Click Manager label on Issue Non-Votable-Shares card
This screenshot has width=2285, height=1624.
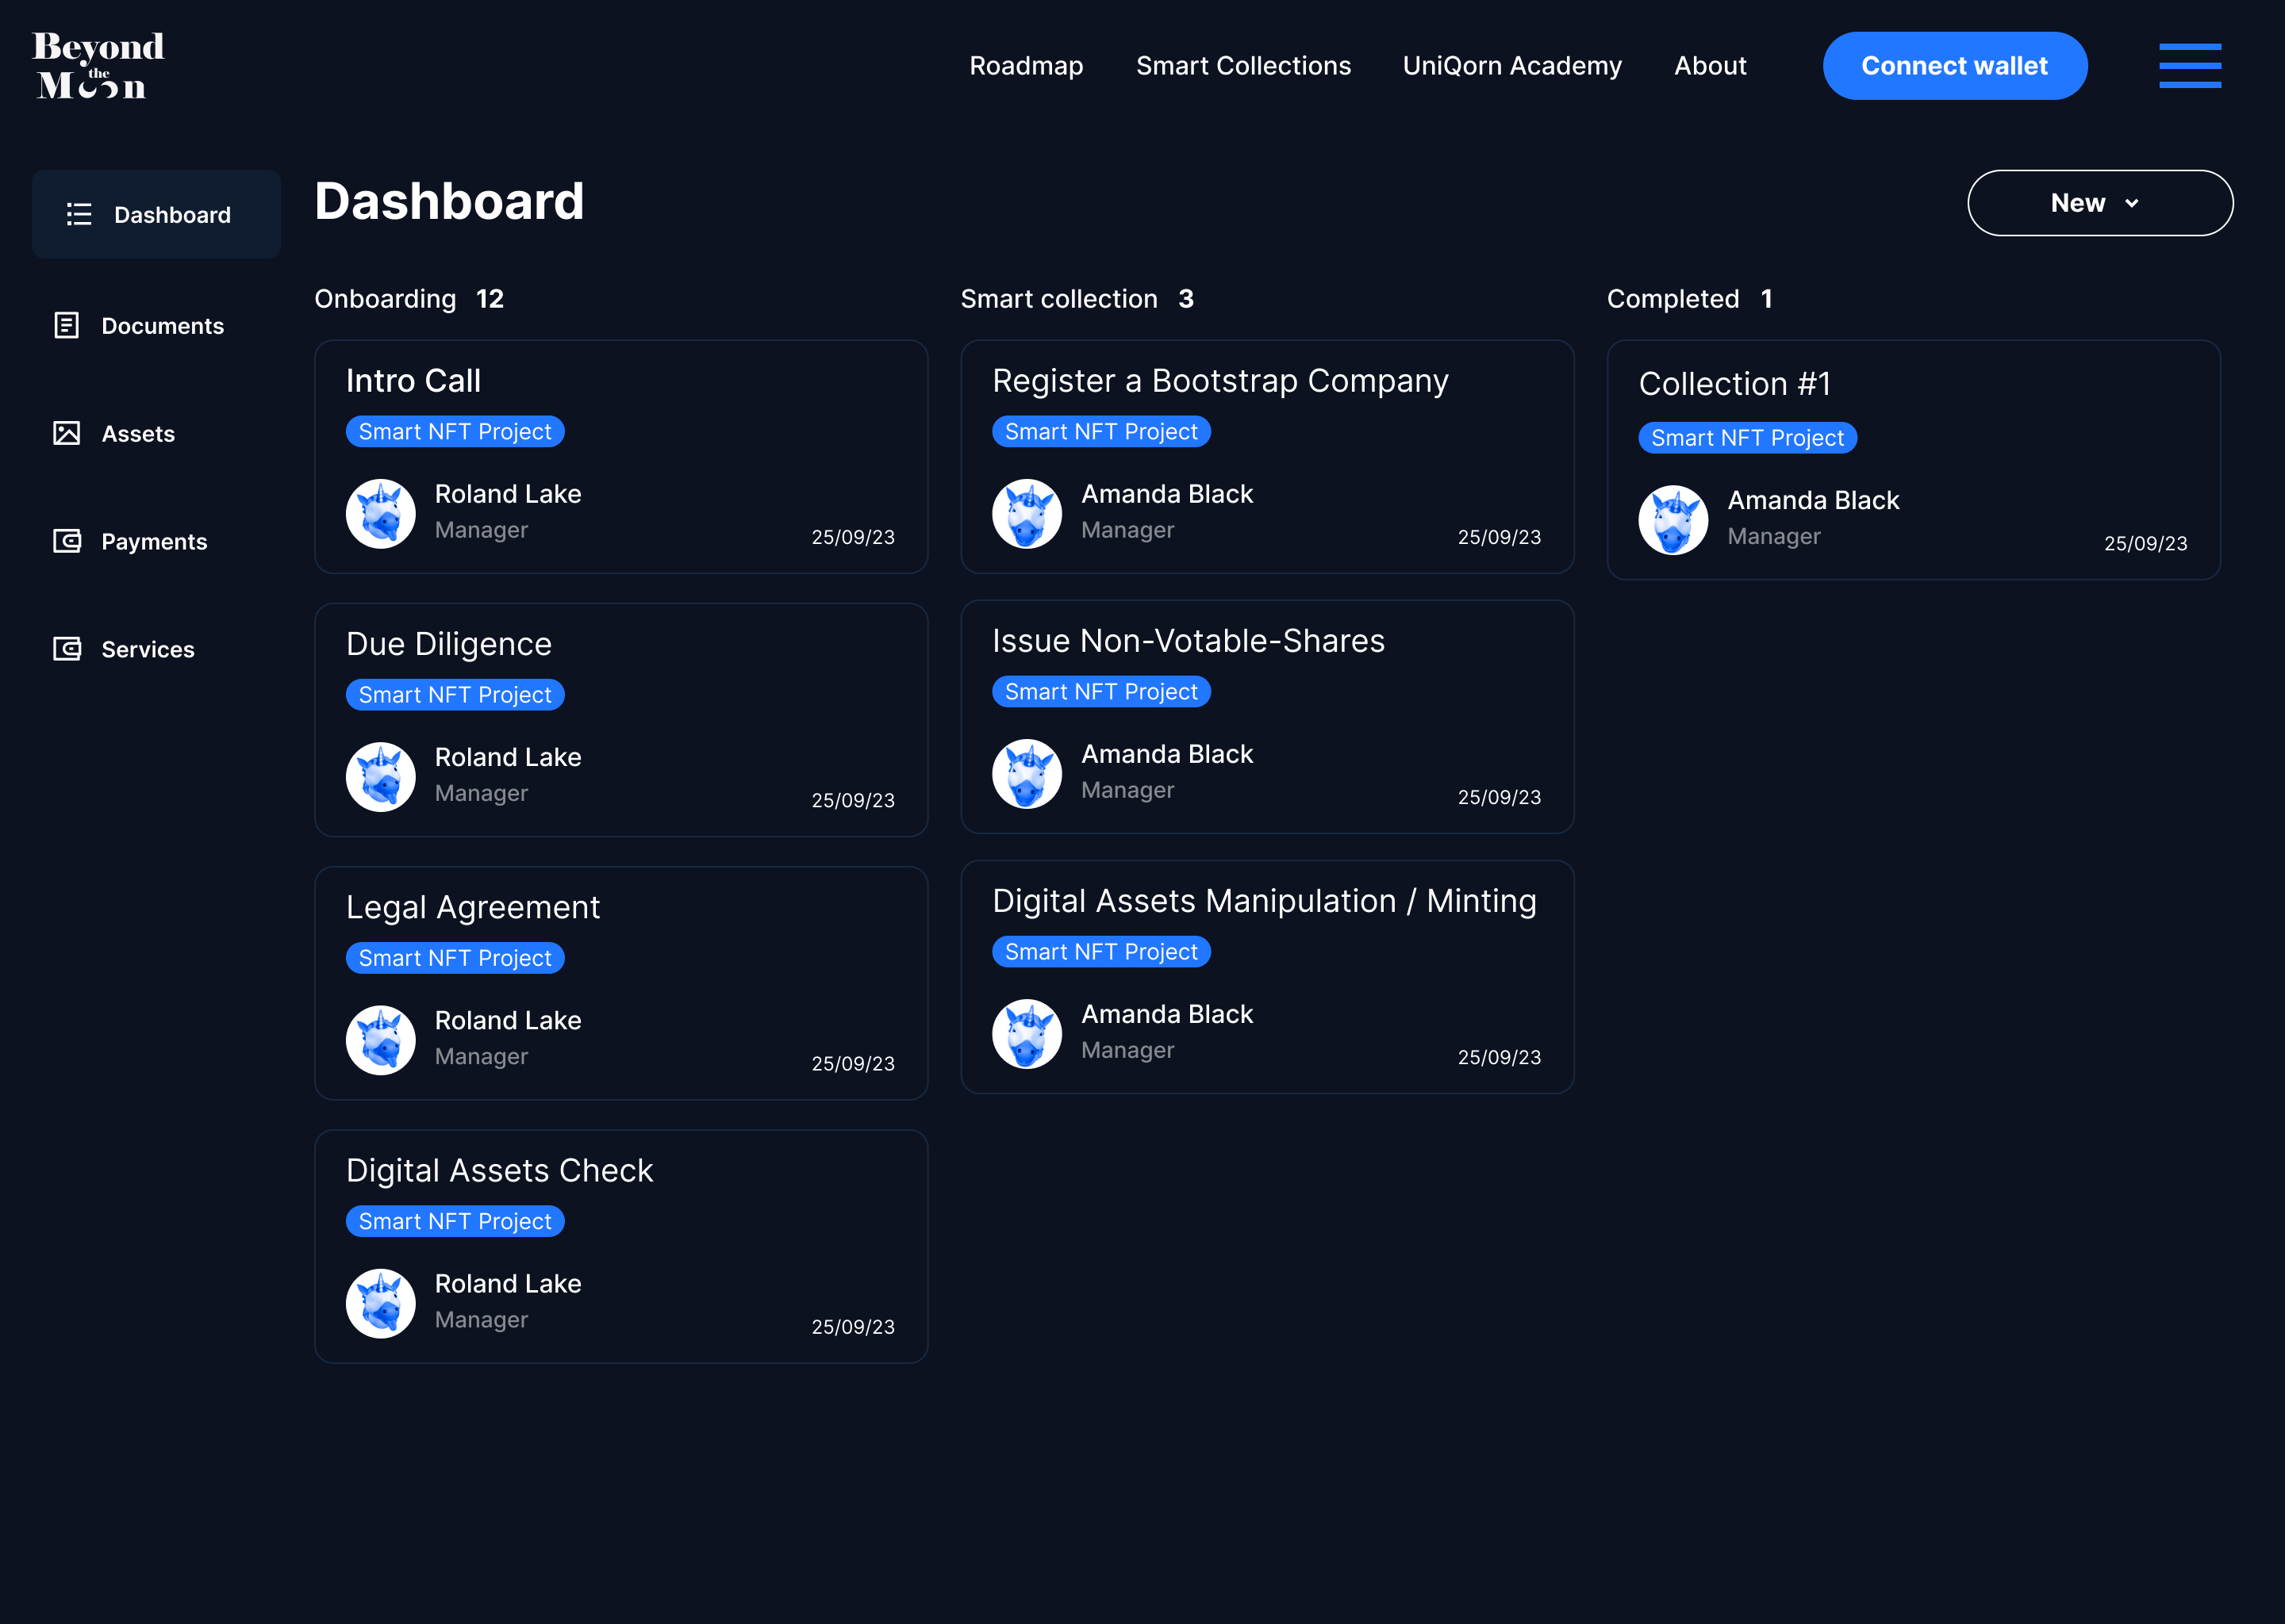point(1127,790)
